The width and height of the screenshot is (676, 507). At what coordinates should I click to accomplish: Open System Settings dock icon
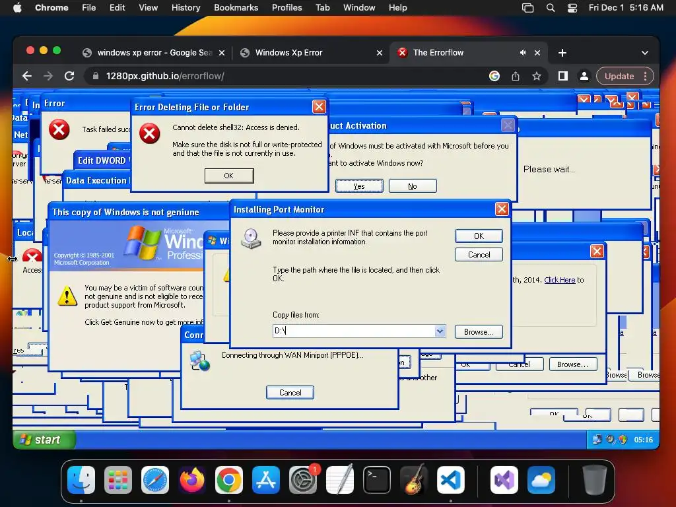pyautogui.click(x=303, y=480)
